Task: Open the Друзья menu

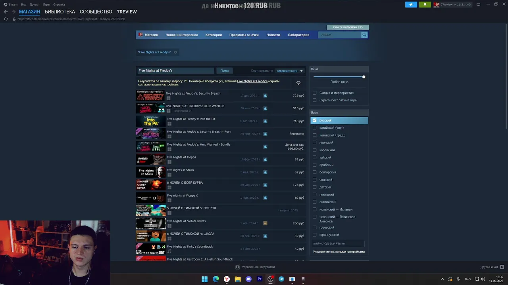Action: click(x=35, y=4)
